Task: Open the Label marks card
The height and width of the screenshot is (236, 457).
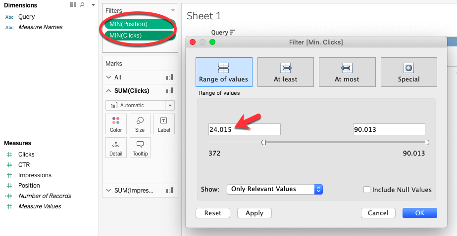Action: coord(164,124)
